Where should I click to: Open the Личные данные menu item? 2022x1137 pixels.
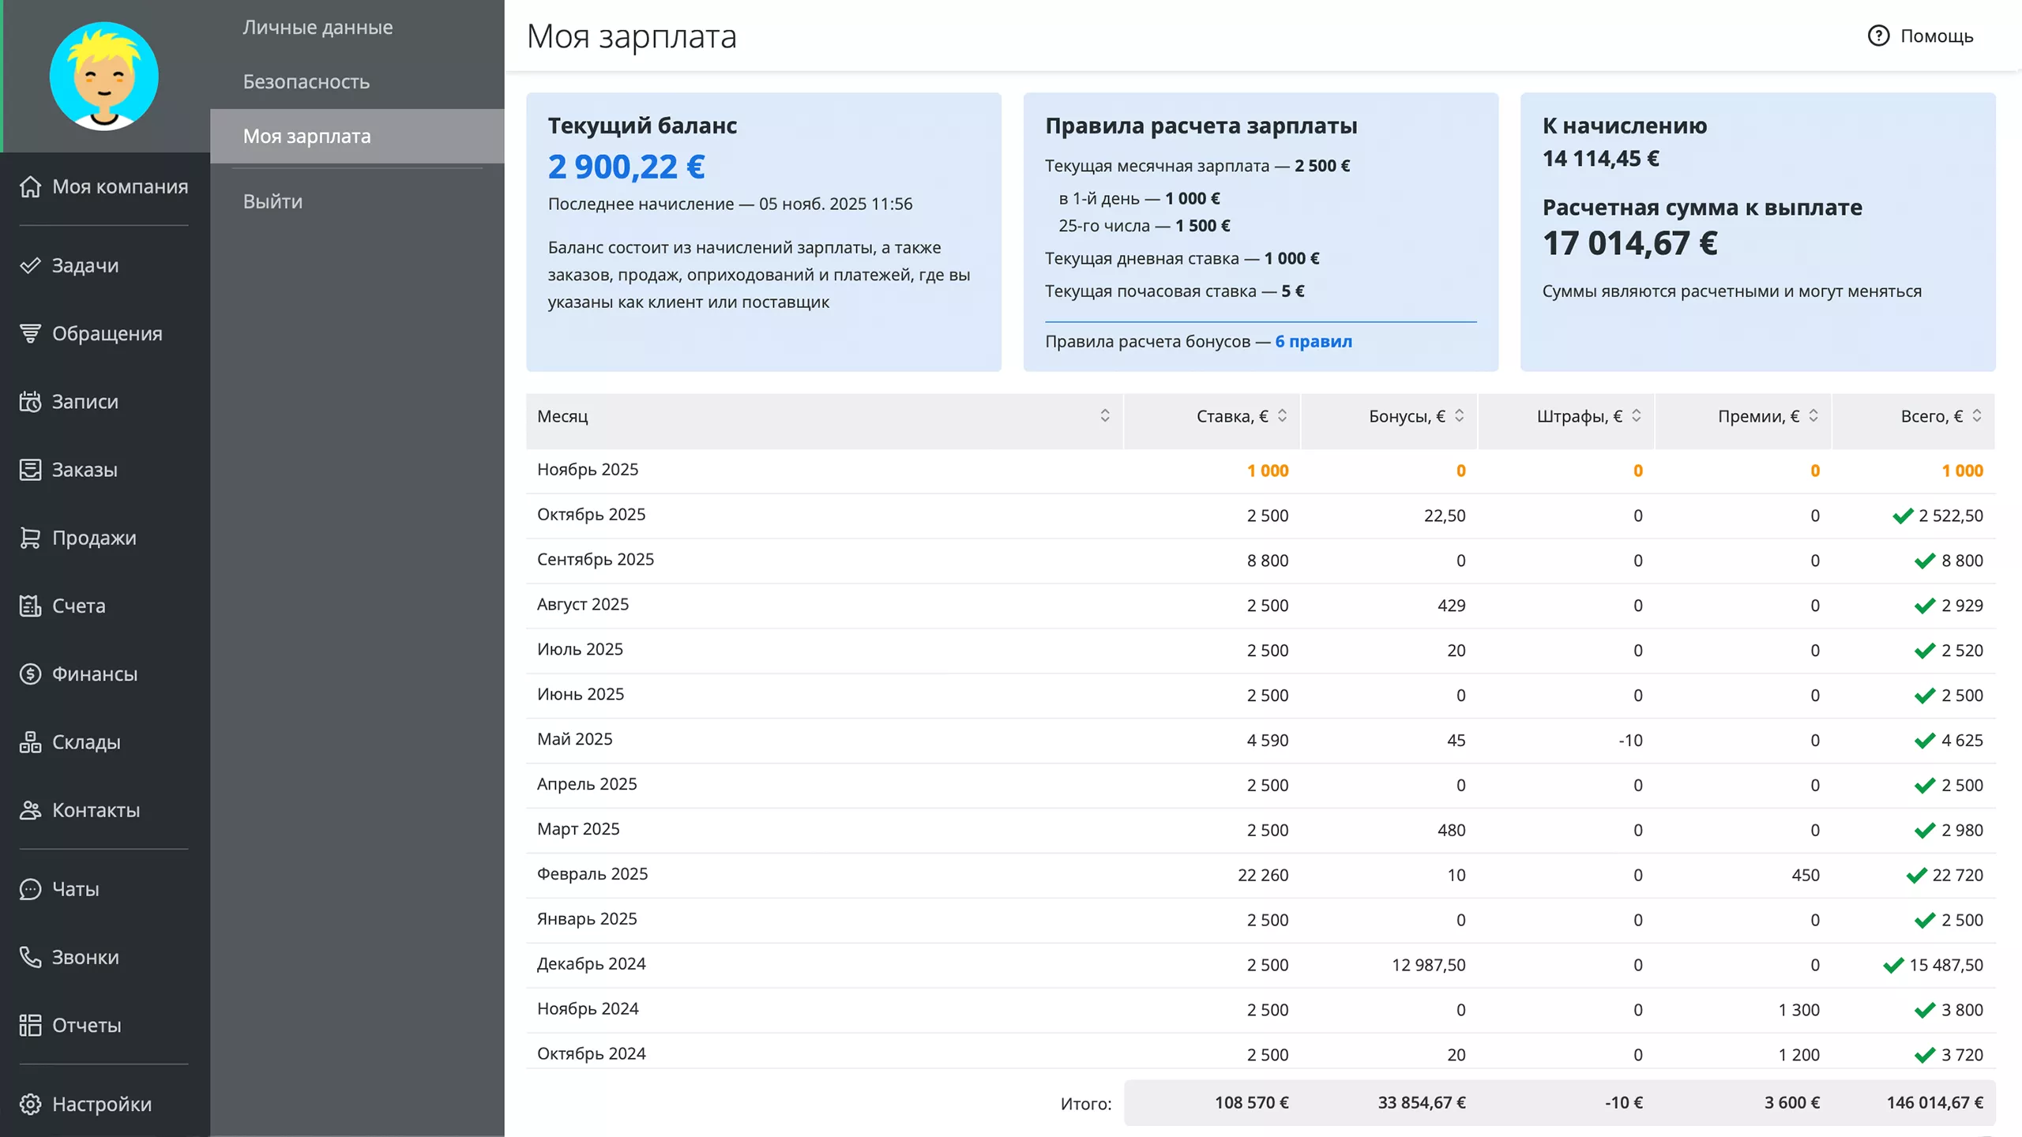coord(318,27)
